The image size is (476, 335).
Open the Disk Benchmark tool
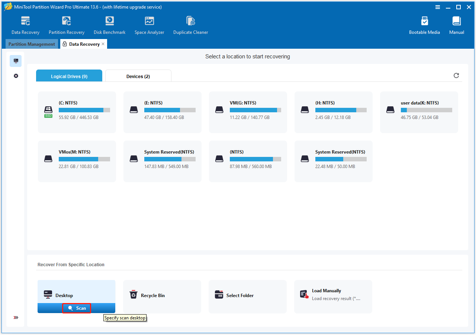tap(109, 25)
